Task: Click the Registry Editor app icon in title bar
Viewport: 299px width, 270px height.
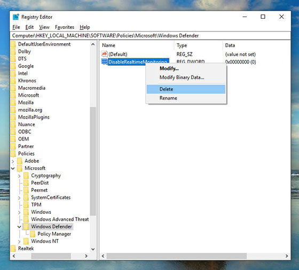Action: [x=16, y=17]
